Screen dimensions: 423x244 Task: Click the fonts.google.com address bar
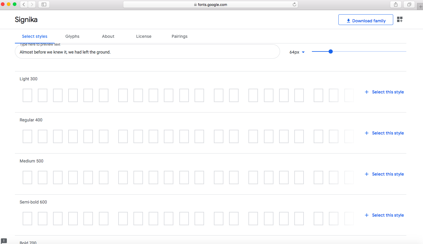(x=211, y=4)
